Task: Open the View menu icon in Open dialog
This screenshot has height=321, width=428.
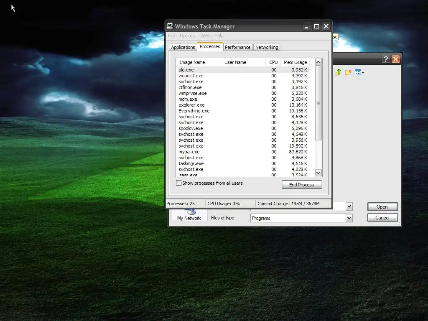Action: [x=359, y=72]
